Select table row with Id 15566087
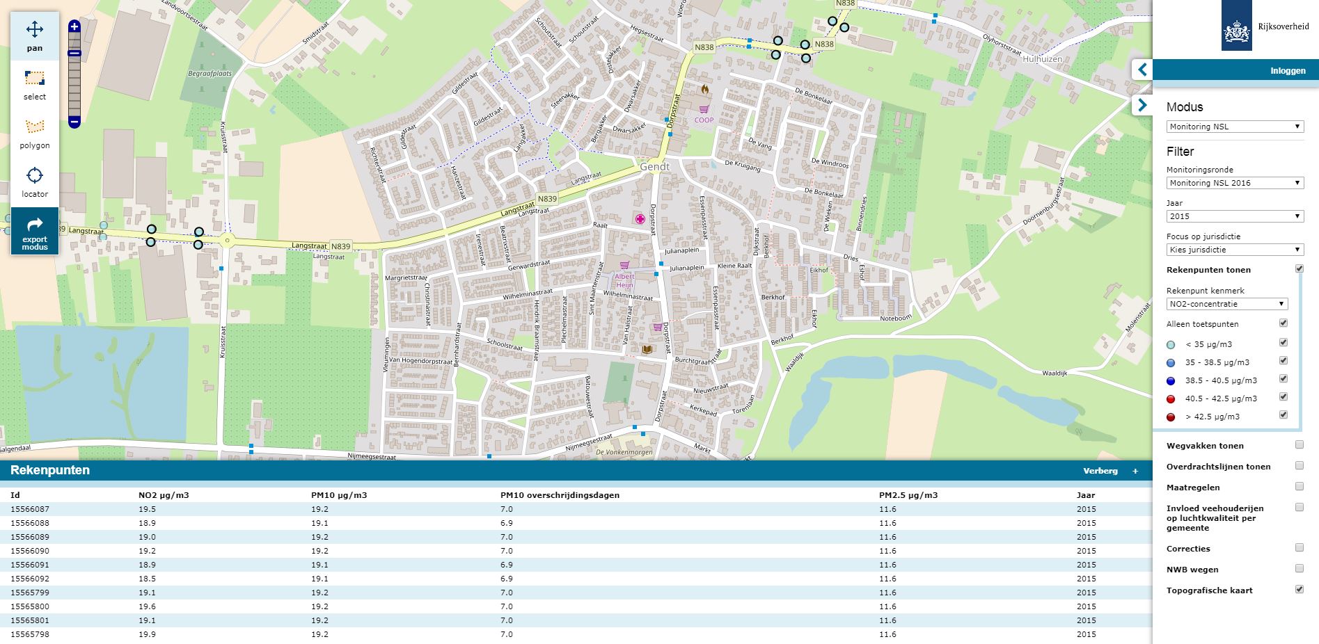 coord(576,509)
